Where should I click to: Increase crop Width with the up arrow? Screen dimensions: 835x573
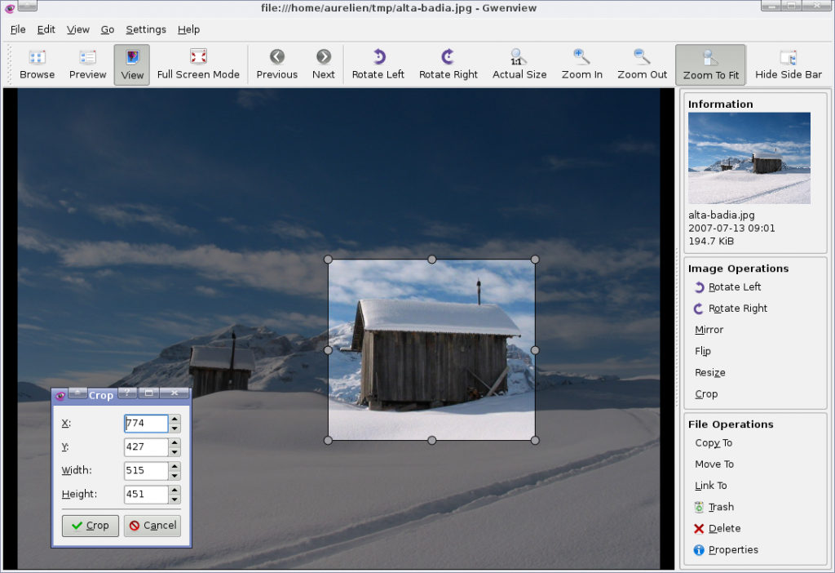[175, 467]
